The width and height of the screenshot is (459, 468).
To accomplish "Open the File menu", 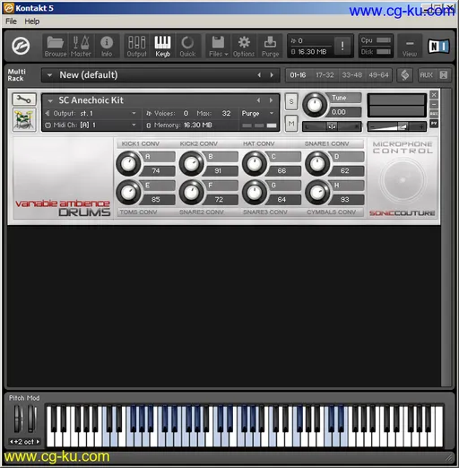I will click(x=12, y=22).
